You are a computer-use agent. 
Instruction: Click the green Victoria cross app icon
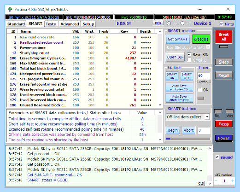tap(10, 9)
